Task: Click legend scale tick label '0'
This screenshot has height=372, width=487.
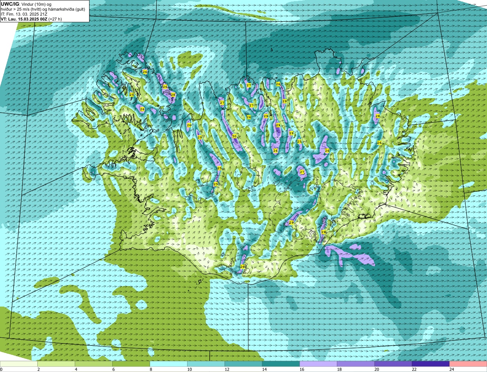Action: click(1, 369)
